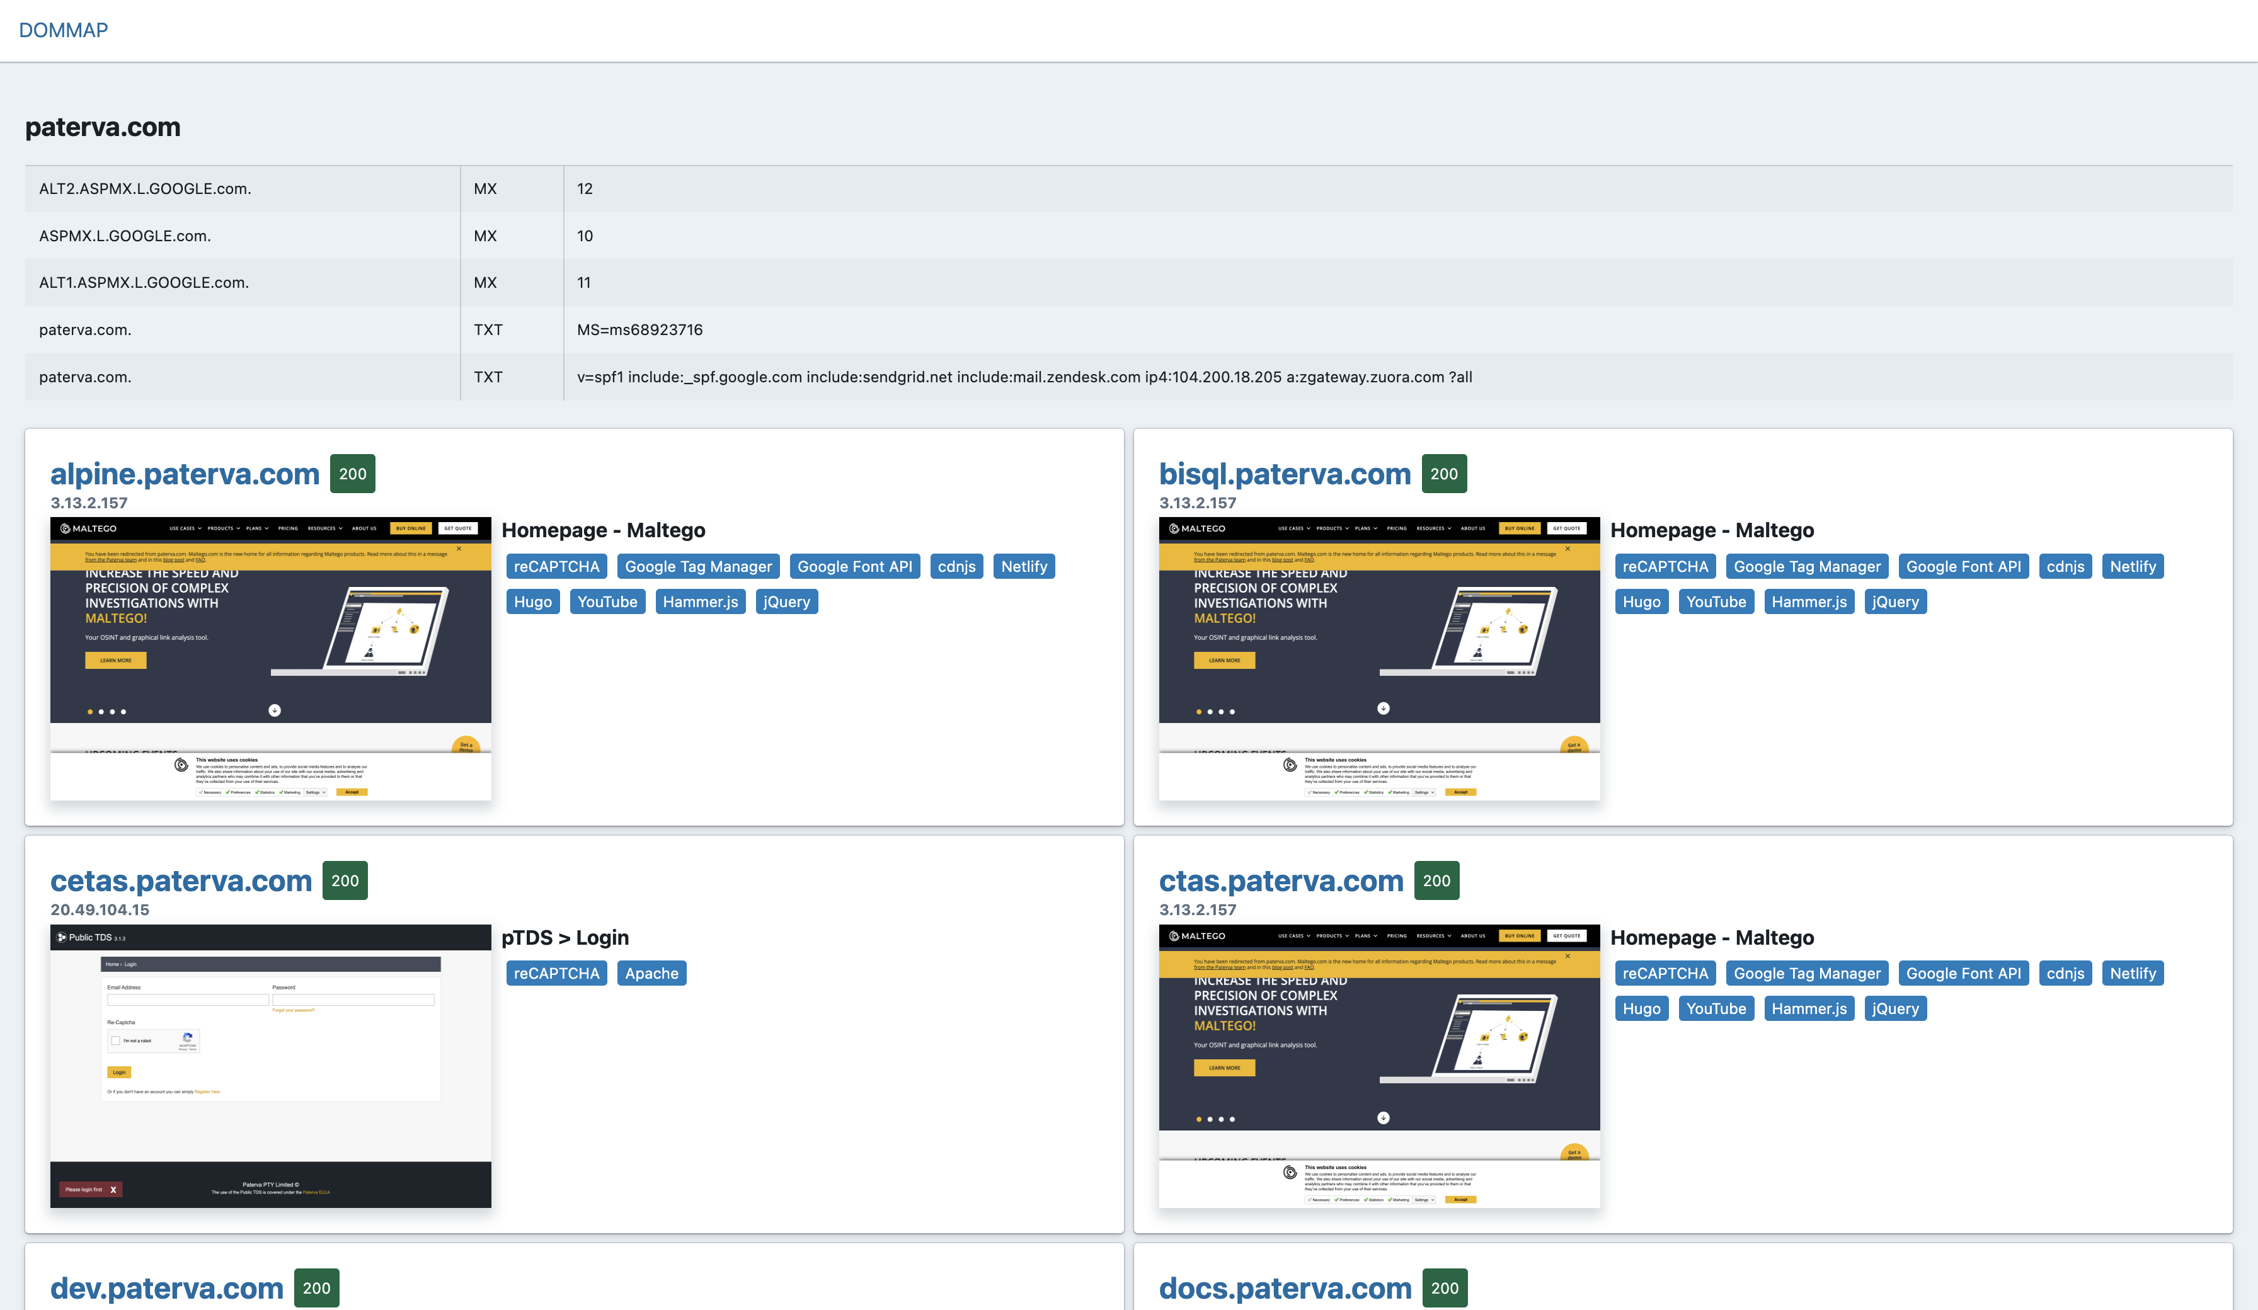Select the 20.49.104.15 IP address text
The image size is (2258, 1310).
point(100,909)
